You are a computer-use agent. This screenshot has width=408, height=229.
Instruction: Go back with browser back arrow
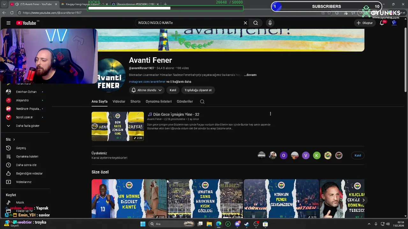coord(4,13)
